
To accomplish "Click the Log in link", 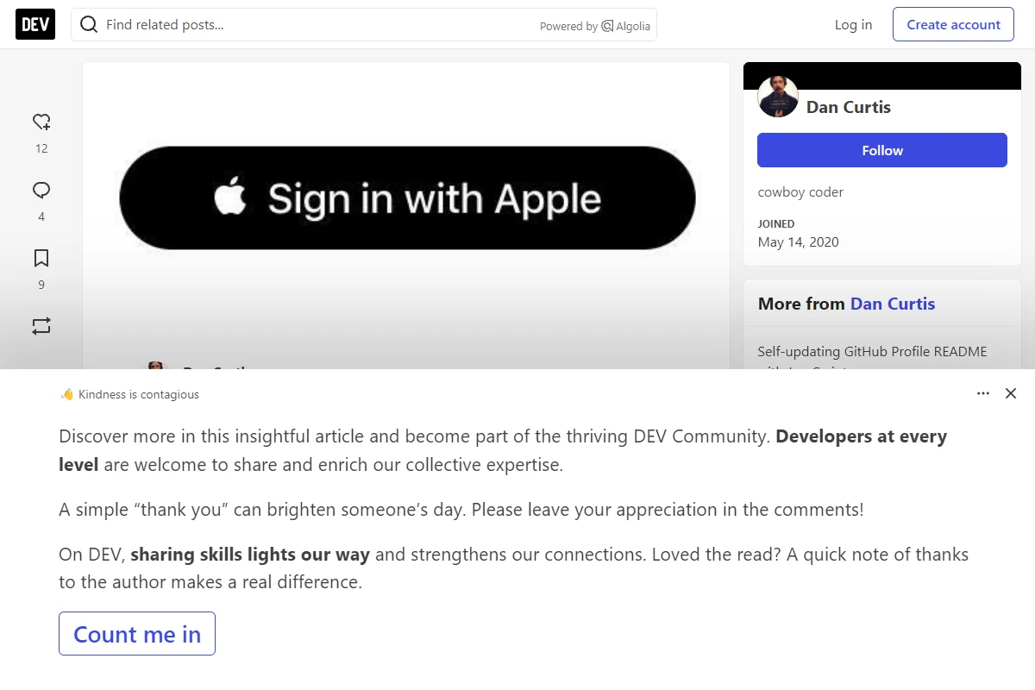I will click(853, 24).
